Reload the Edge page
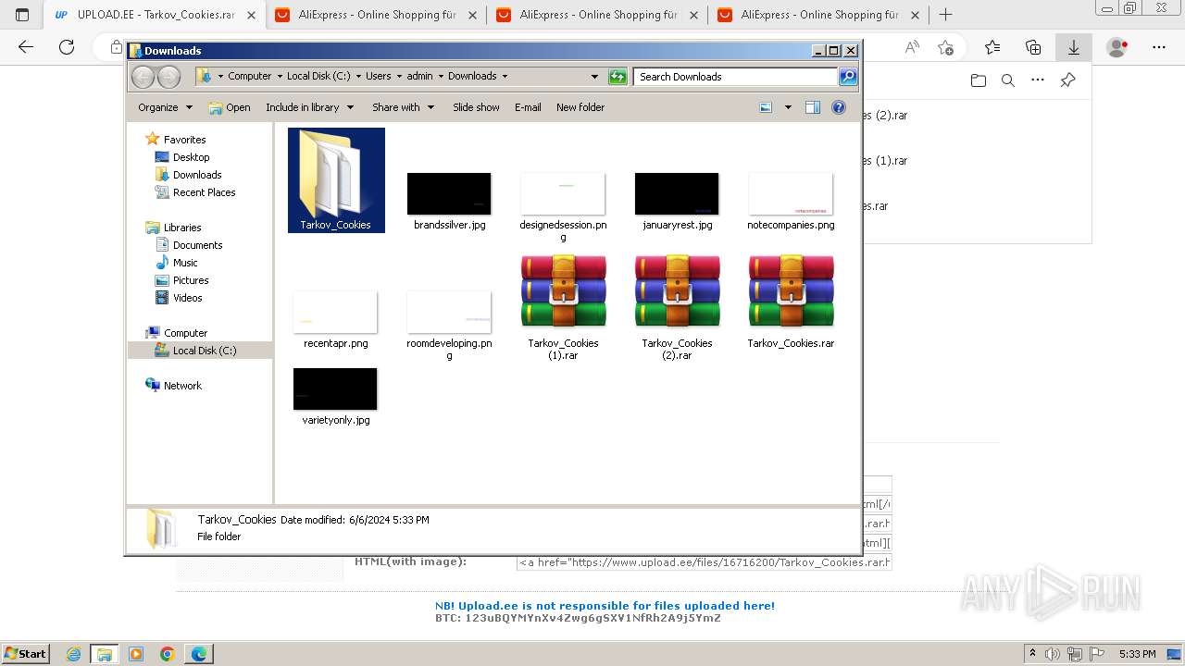Screen dimensions: 1185x666 pyautogui.click(x=67, y=47)
